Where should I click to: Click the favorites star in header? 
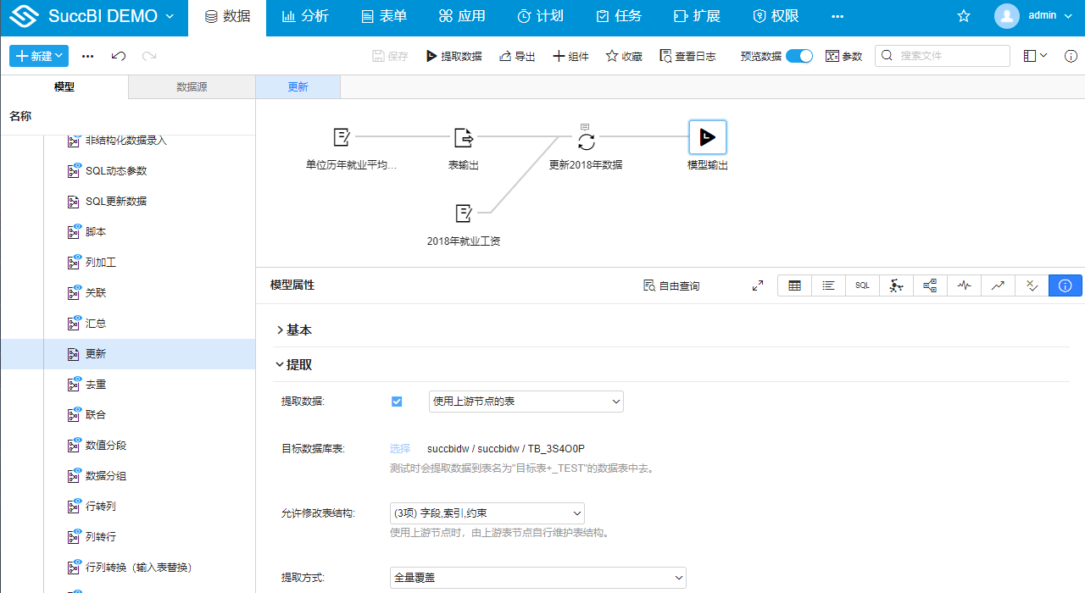[964, 16]
